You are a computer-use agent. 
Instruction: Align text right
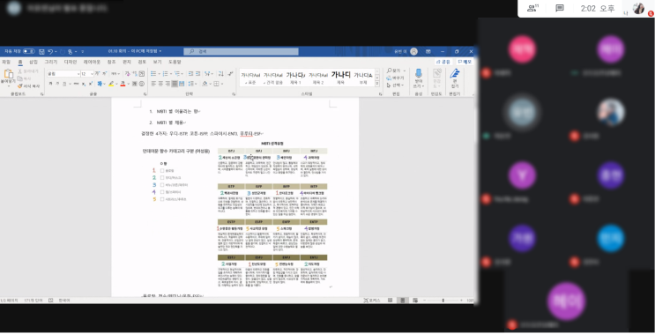click(x=167, y=84)
